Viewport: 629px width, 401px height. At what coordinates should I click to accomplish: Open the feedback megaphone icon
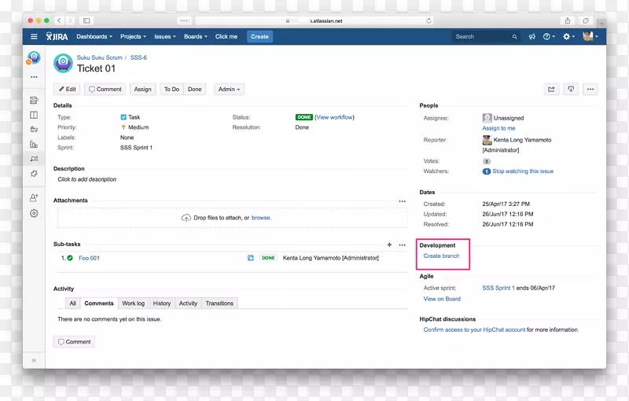coord(532,37)
